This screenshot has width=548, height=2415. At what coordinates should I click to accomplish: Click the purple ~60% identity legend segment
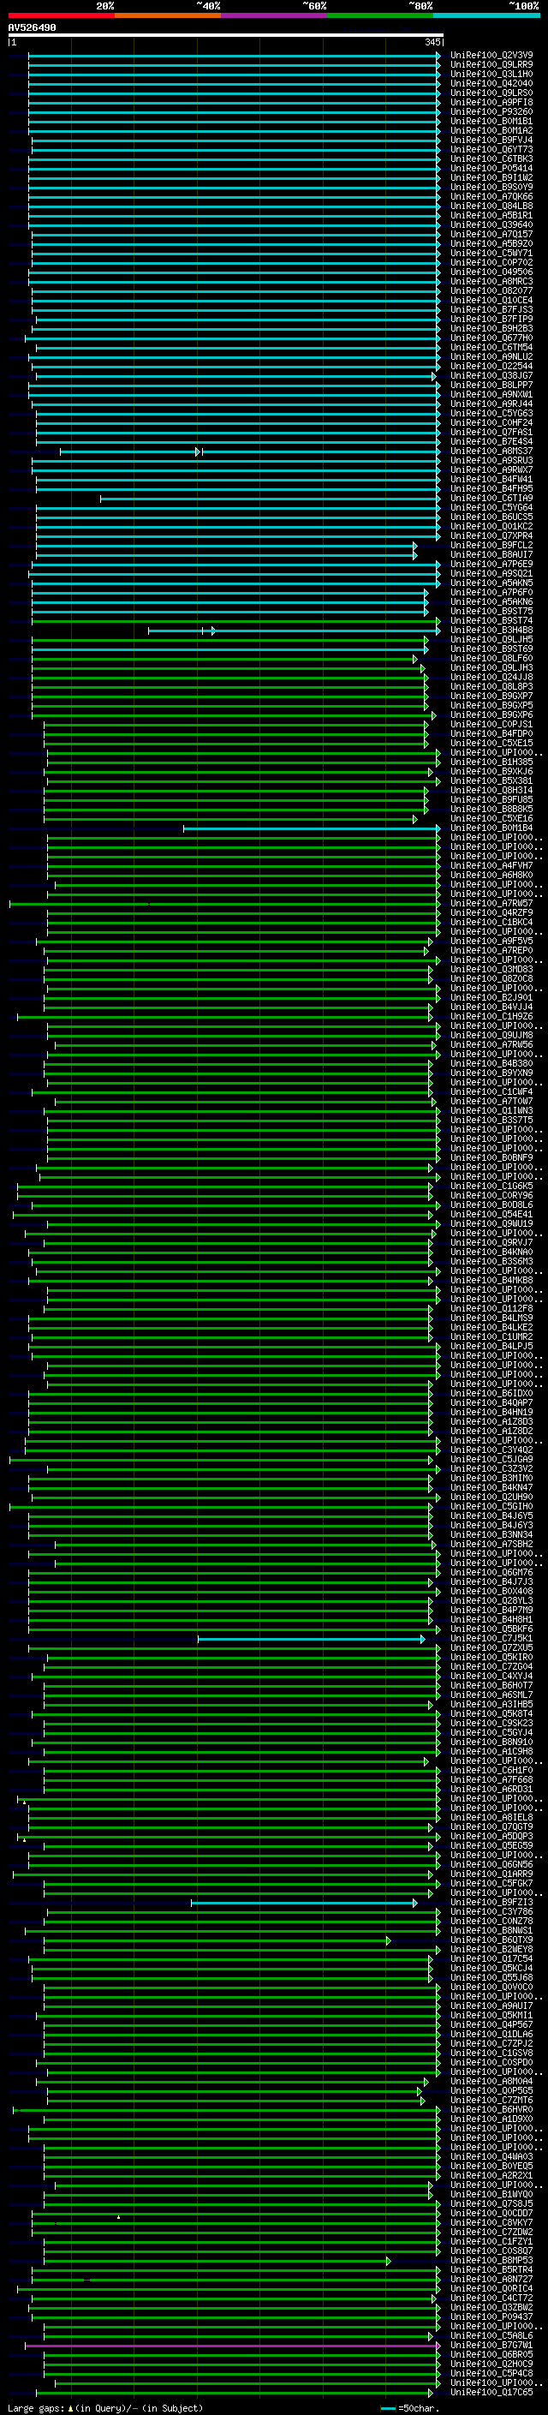(x=275, y=15)
